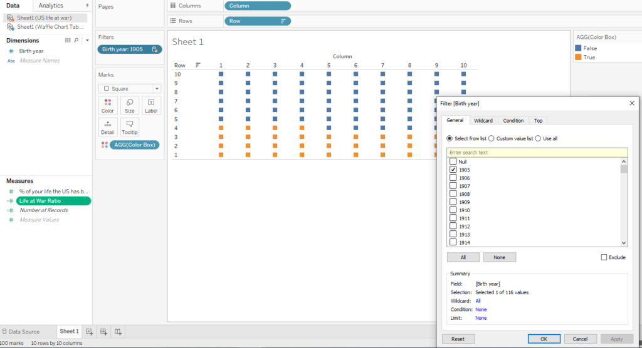Click the new worksheet icon
Screen dimensions: 642x348
89,332
